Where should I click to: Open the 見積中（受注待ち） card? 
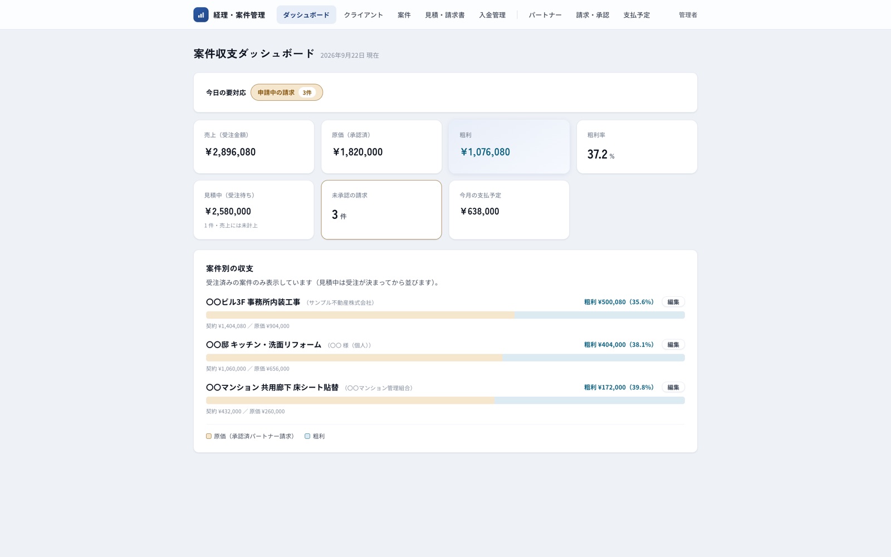[x=254, y=210]
